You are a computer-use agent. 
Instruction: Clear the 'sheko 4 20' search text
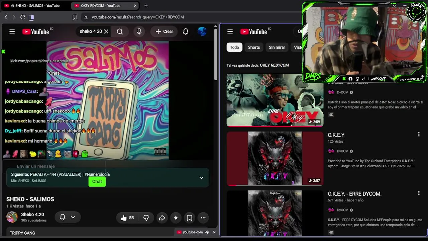[x=106, y=31]
